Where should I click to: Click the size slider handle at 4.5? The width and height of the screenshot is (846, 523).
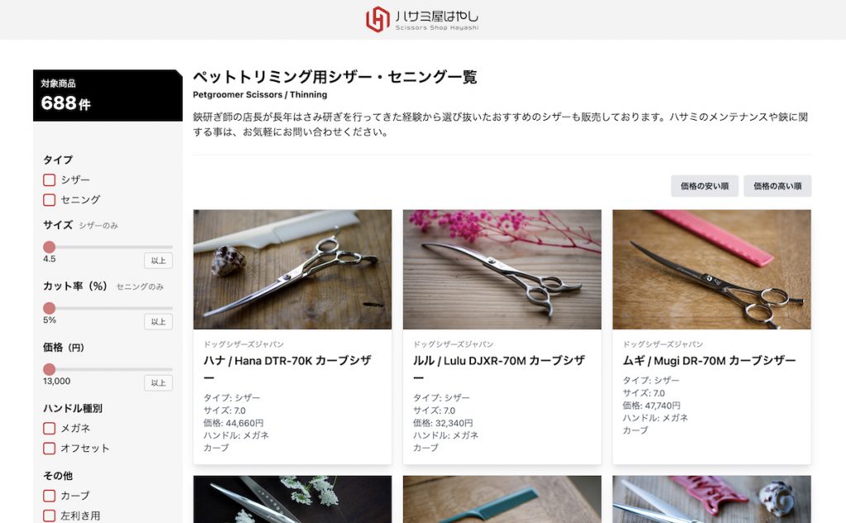click(49, 247)
